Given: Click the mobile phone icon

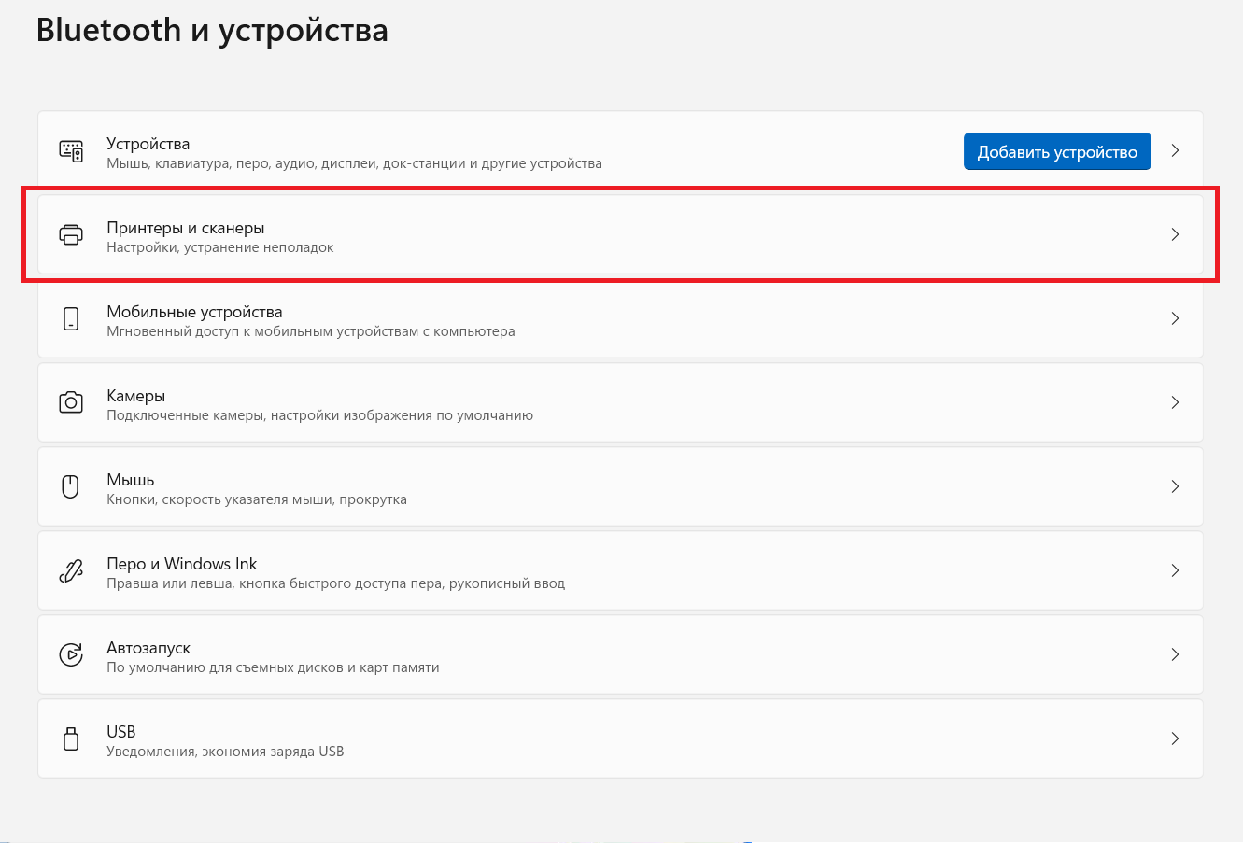Looking at the screenshot, I should coord(71,318).
